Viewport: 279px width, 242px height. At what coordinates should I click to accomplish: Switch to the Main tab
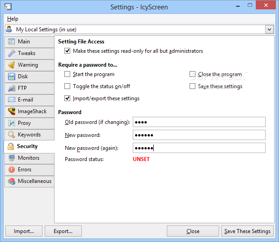30,42
